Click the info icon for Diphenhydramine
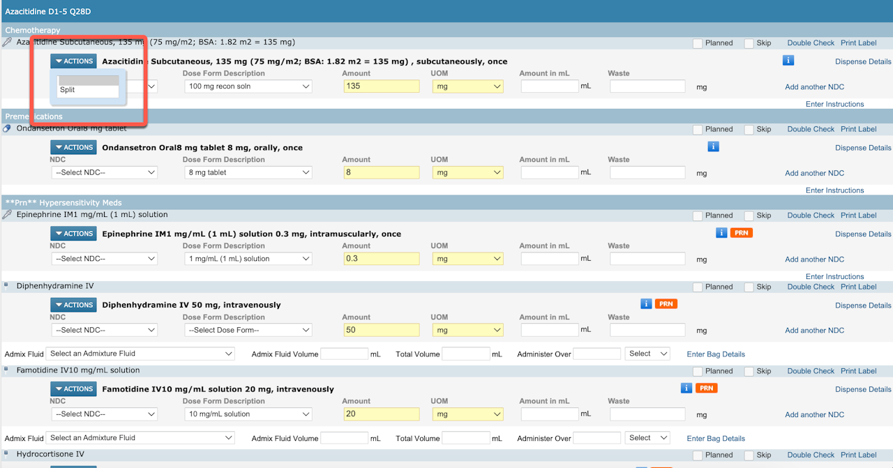The image size is (893, 468). click(646, 304)
